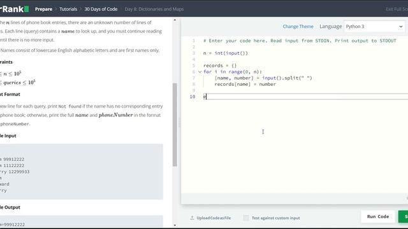This screenshot has width=408, height=229.
Task: Enable Test against custom input checkbox
Action: [246, 218]
